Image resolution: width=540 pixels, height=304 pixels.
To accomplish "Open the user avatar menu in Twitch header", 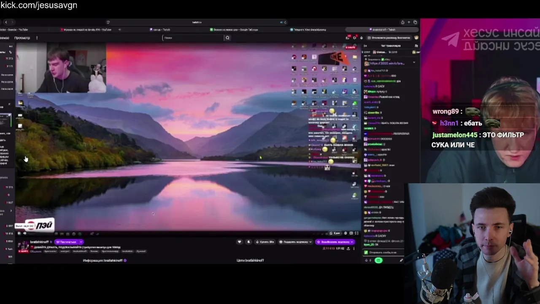I will pyautogui.click(x=416, y=38).
